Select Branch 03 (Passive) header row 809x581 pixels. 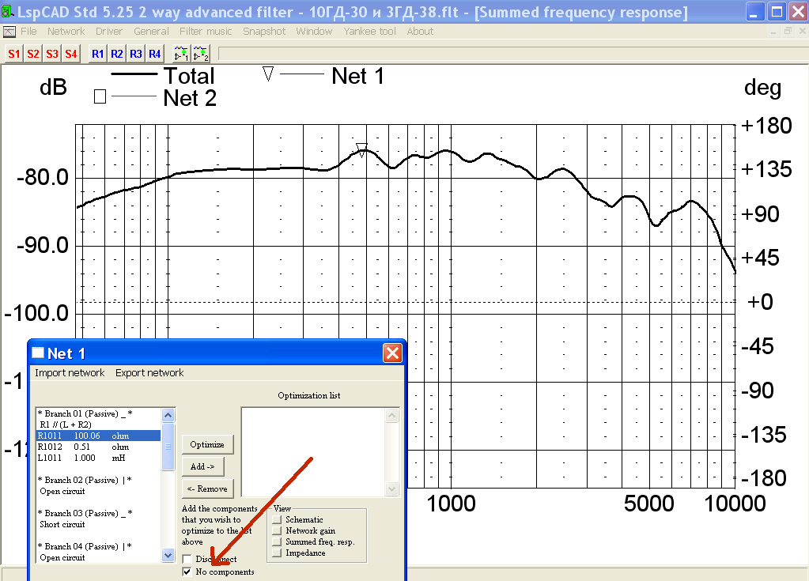click(x=99, y=513)
